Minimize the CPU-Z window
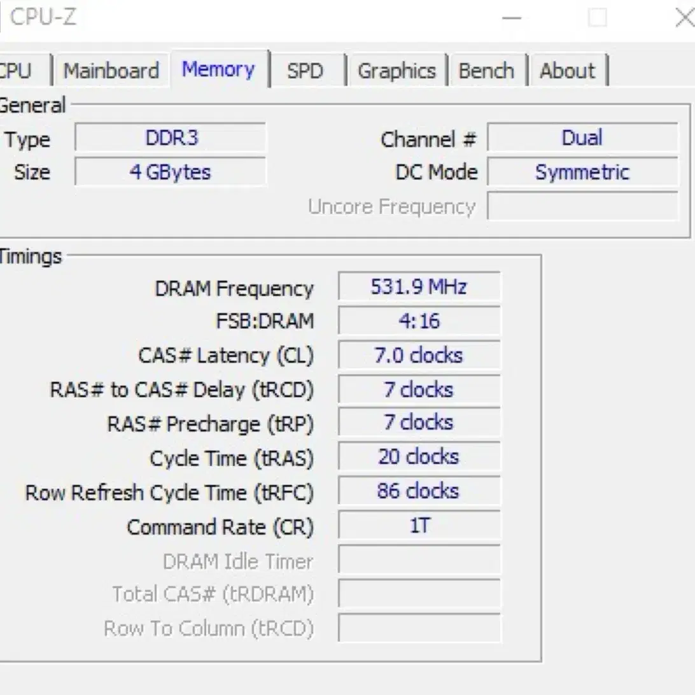Viewport: 695px width, 695px height. (512, 18)
